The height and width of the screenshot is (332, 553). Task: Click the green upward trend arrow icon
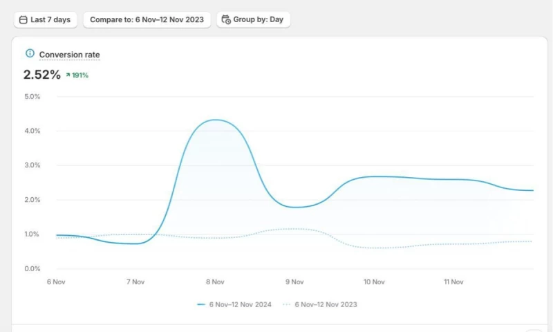pos(68,75)
